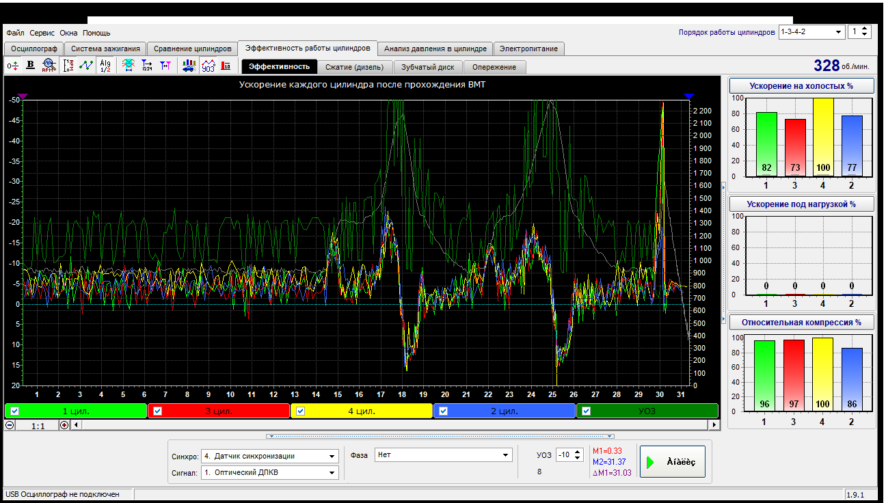
Task: Click the M1=0.33 marker value
Action: pos(608,451)
